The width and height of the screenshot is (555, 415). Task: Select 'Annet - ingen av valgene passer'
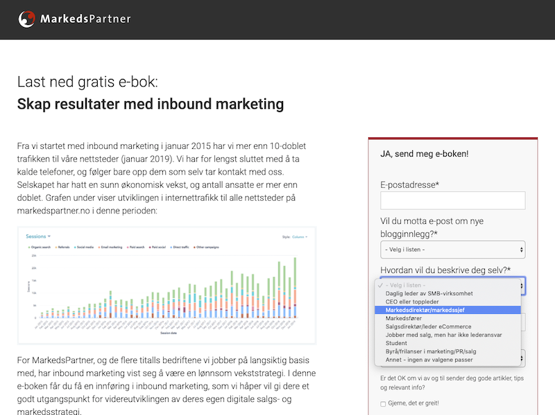click(447, 360)
